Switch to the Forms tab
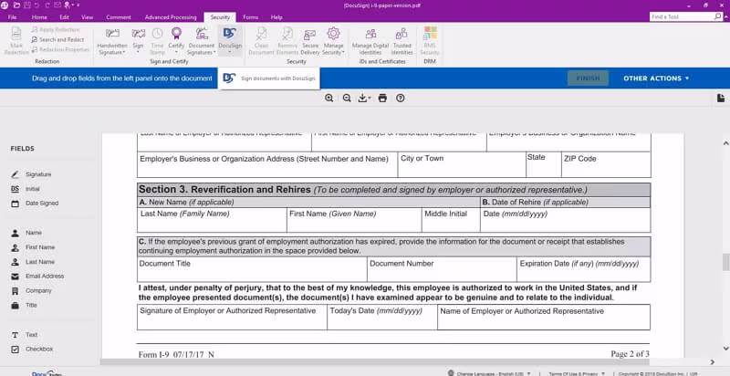Image resolution: width=730 pixels, height=376 pixels. [x=250, y=17]
